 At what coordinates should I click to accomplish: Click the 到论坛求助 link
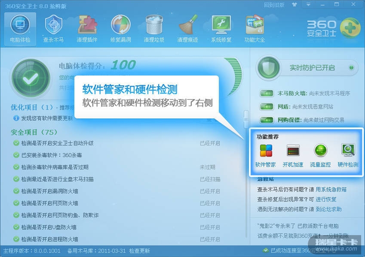(x=328, y=209)
